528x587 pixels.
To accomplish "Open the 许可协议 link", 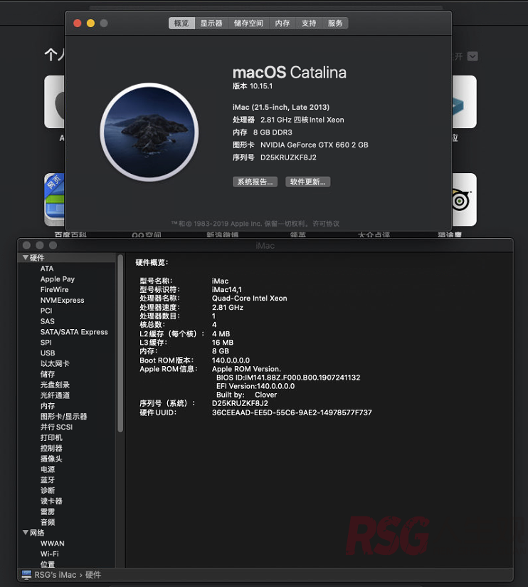I will pyautogui.click(x=326, y=224).
